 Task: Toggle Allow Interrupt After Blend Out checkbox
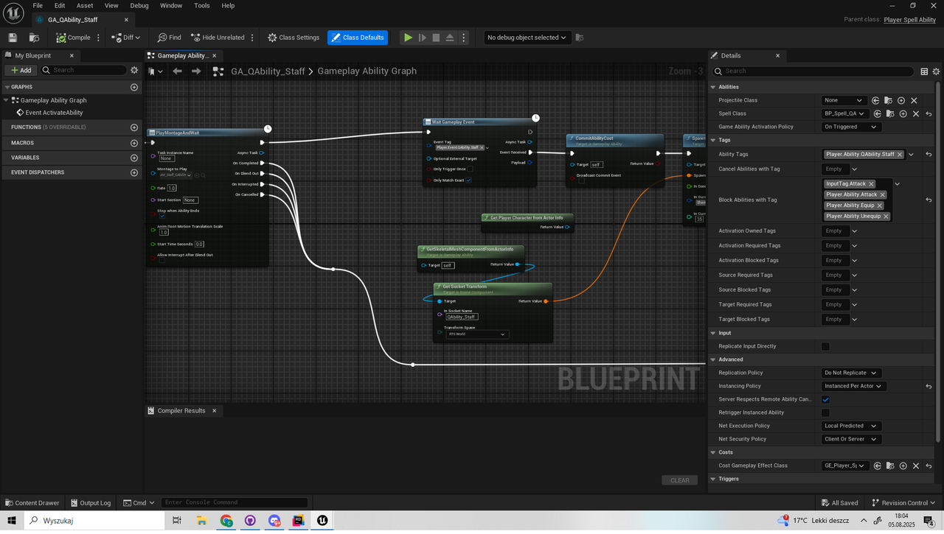pyautogui.click(x=162, y=260)
